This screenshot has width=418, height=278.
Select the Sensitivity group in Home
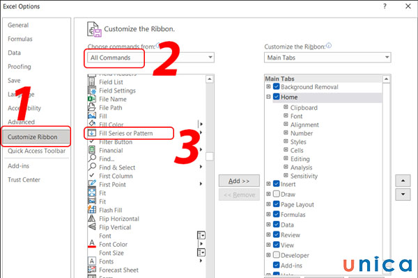click(304, 176)
